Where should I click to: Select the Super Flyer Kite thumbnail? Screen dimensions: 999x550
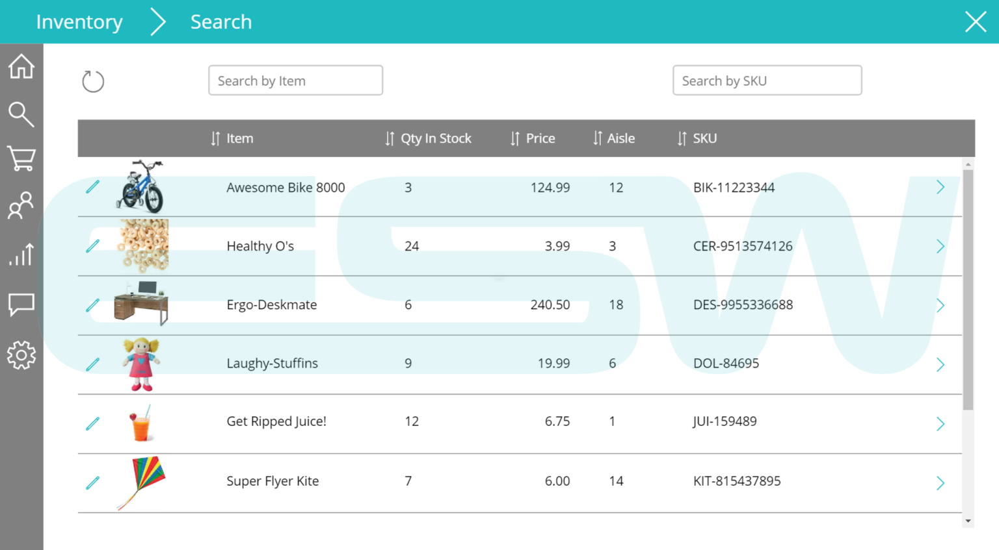pyautogui.click(x=142, y=482)
